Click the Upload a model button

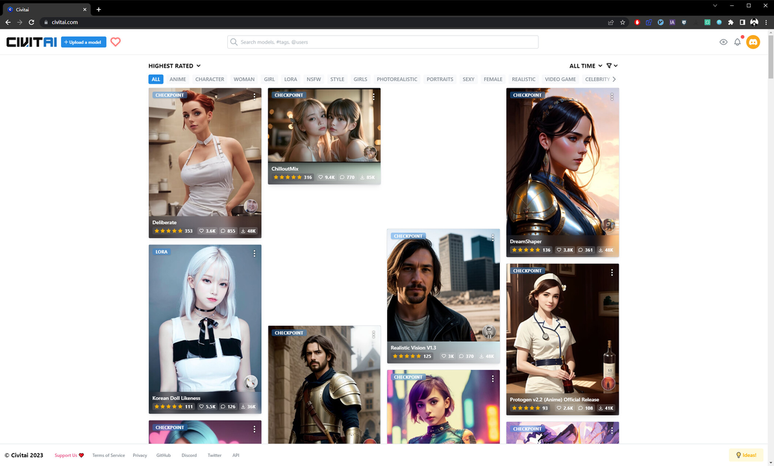tap(83, 42)
